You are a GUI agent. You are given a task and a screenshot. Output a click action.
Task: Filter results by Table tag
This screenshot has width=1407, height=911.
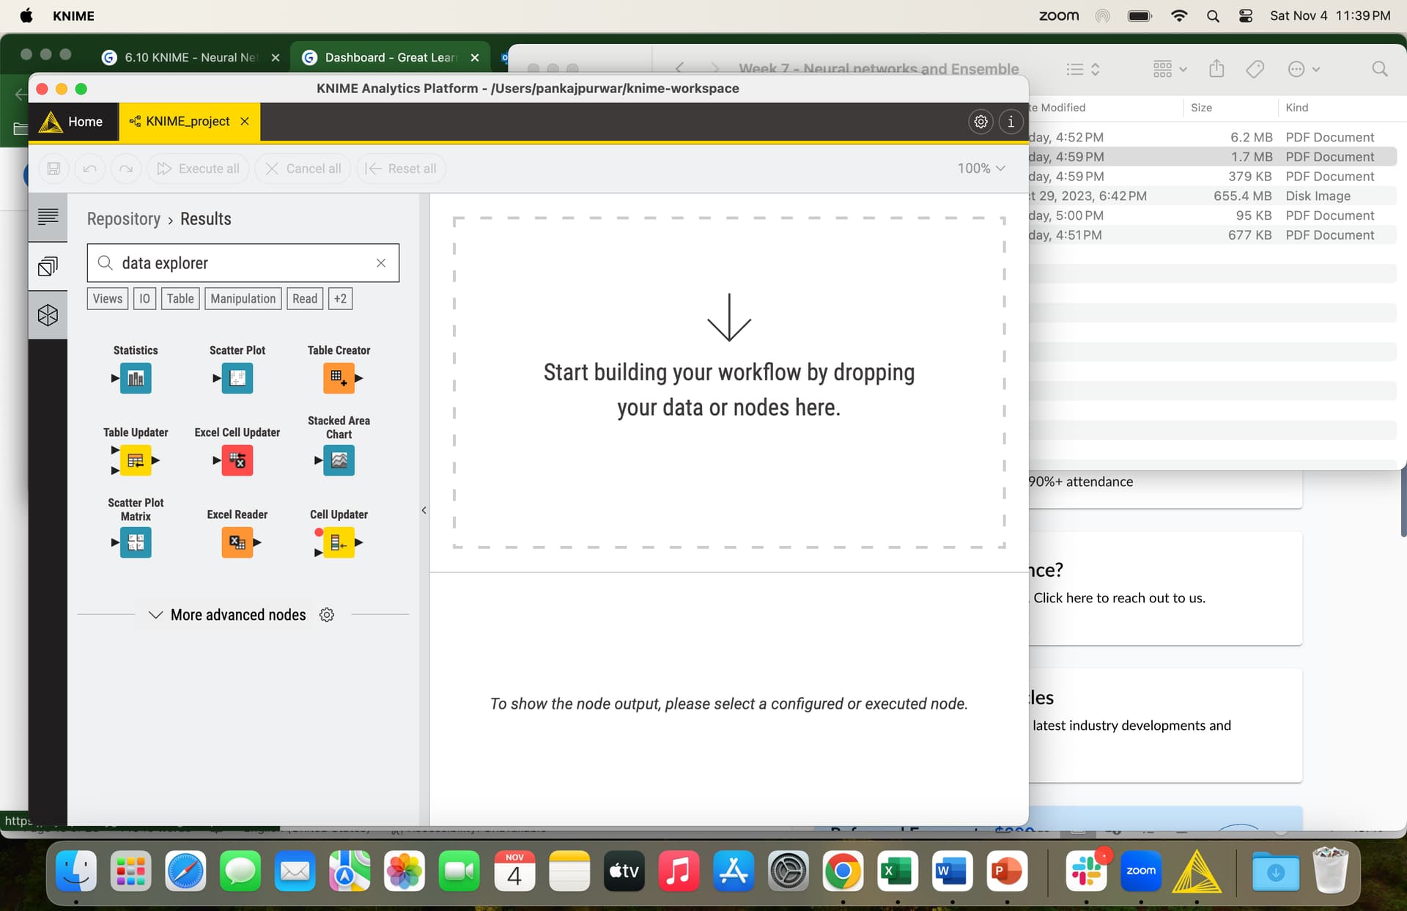[x=180, y=299]
